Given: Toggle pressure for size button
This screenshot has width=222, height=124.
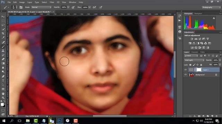Looking at the screenshot, I should pyautogui.click(x=101, y=7).
